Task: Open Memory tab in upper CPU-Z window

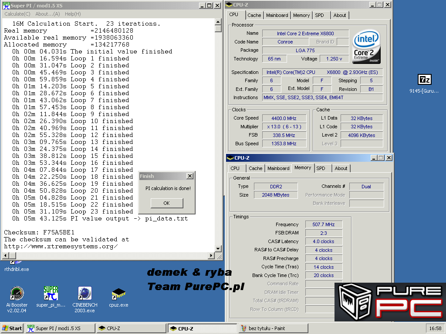Action: click(x=301, y=15)
